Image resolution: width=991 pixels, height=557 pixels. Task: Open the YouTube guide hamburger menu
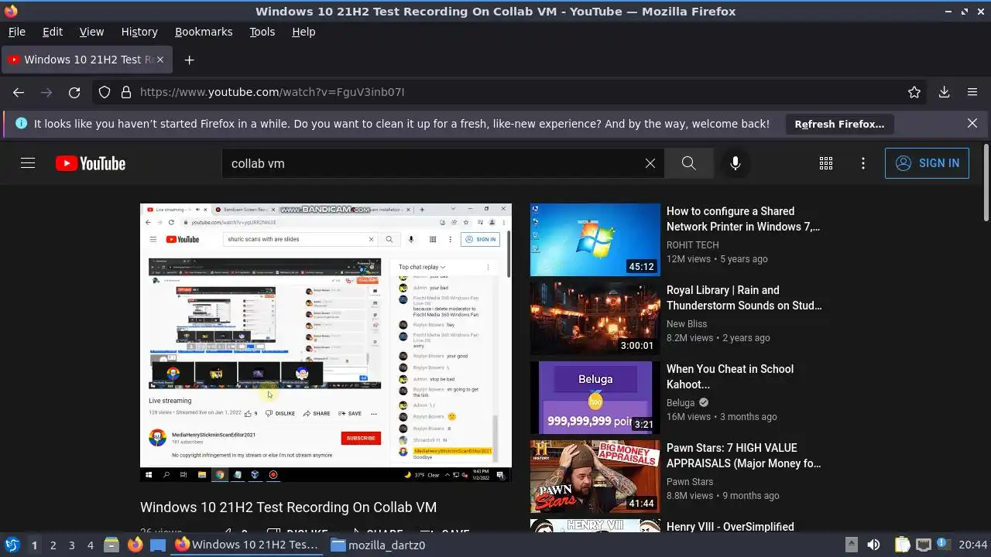click(28, 163)
